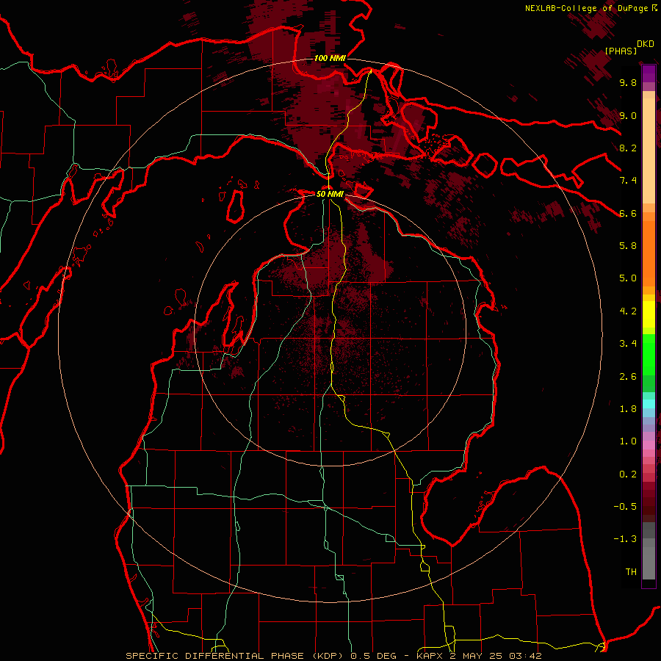Click the 1.8 value on the color scale
This screenshot has width=661, height=661.
click(x=628, y=409)
